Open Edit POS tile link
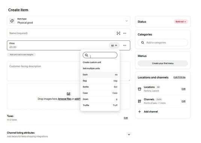201x143 pixels. pos(180,77)
